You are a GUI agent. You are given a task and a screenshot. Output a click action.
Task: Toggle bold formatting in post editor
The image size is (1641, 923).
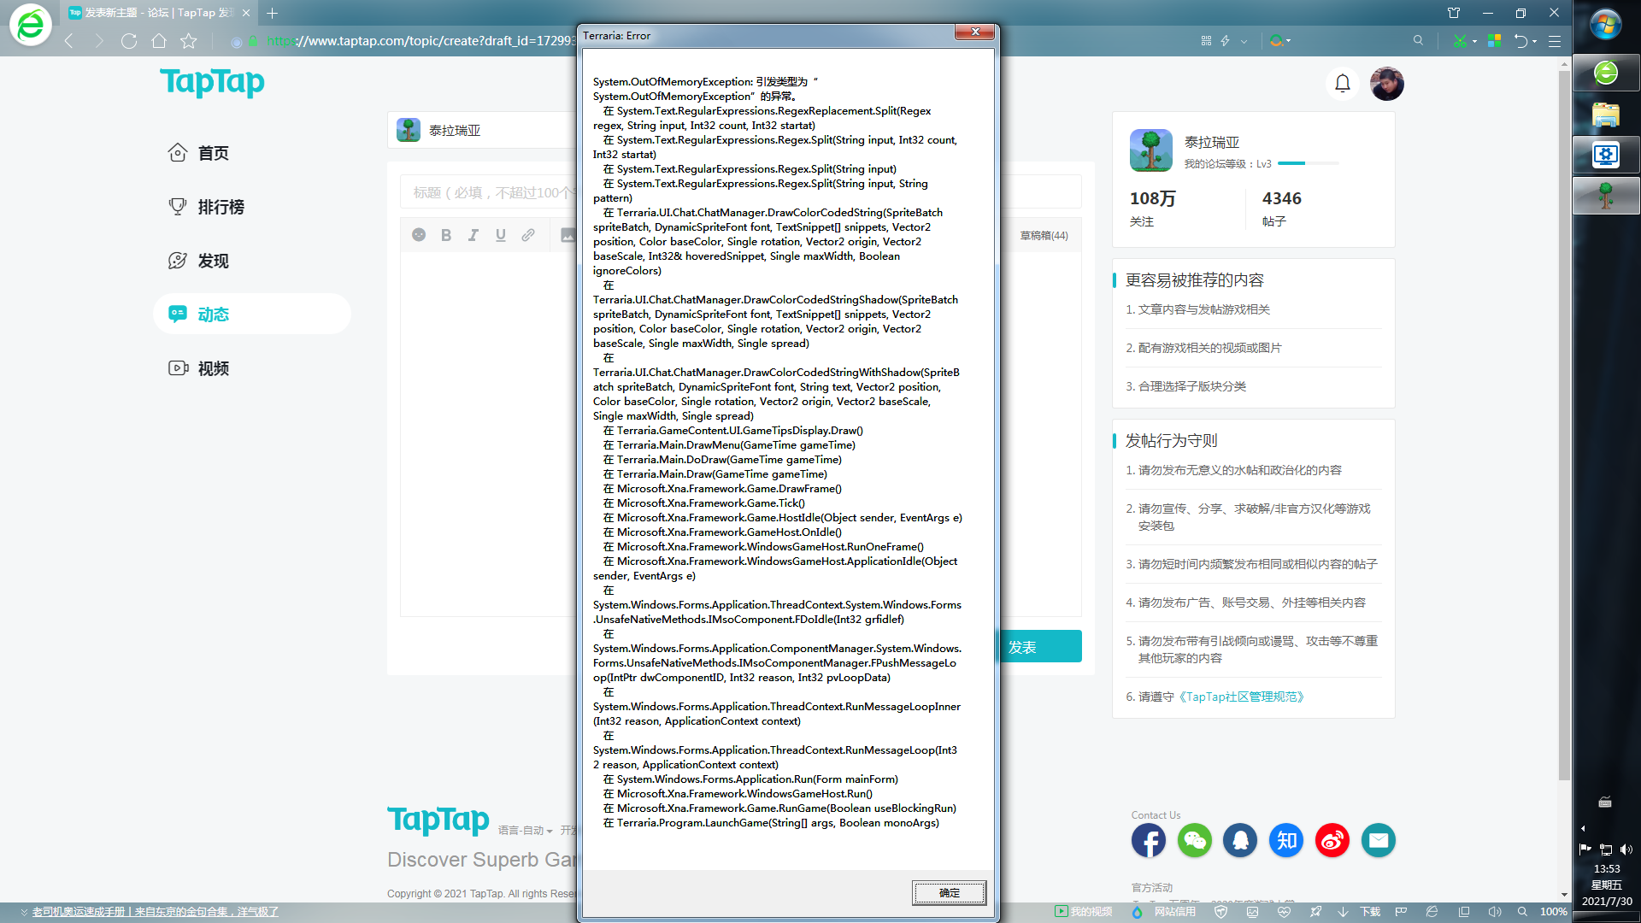[x=446, y=235]
